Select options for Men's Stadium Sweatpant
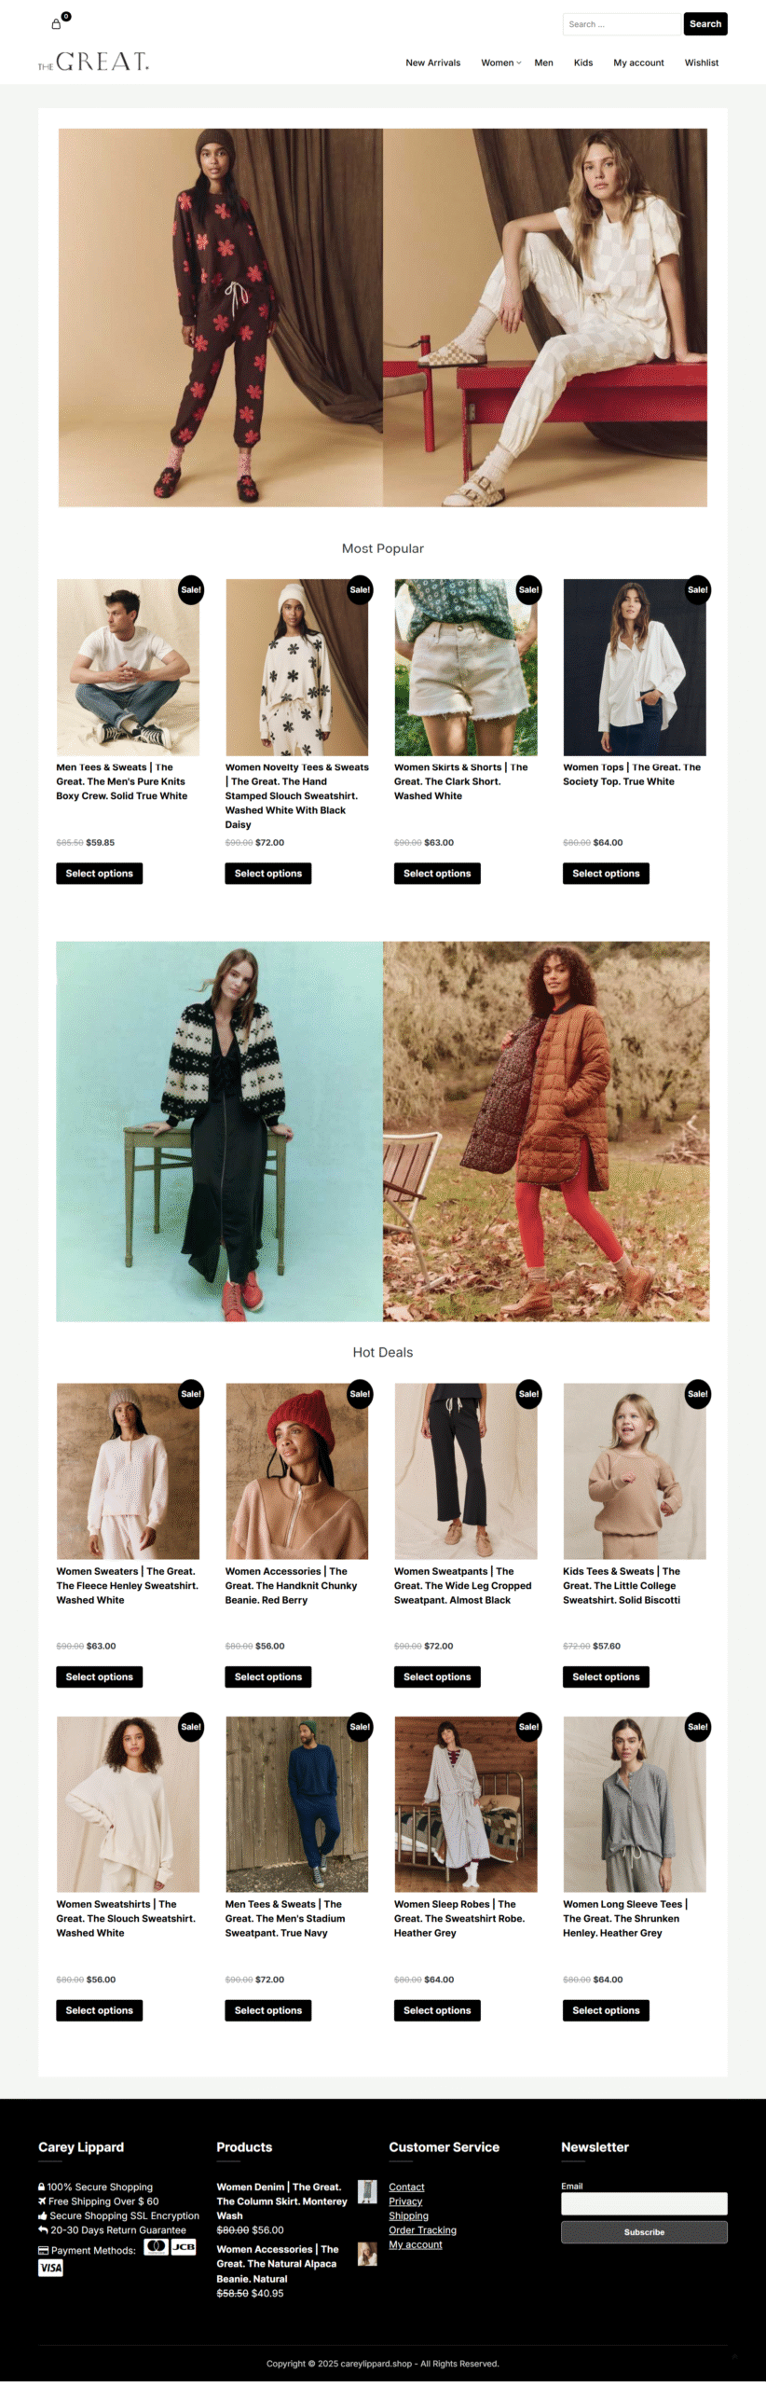The height and width of the screenshot is (2387, 766). tap(268, 2010)
